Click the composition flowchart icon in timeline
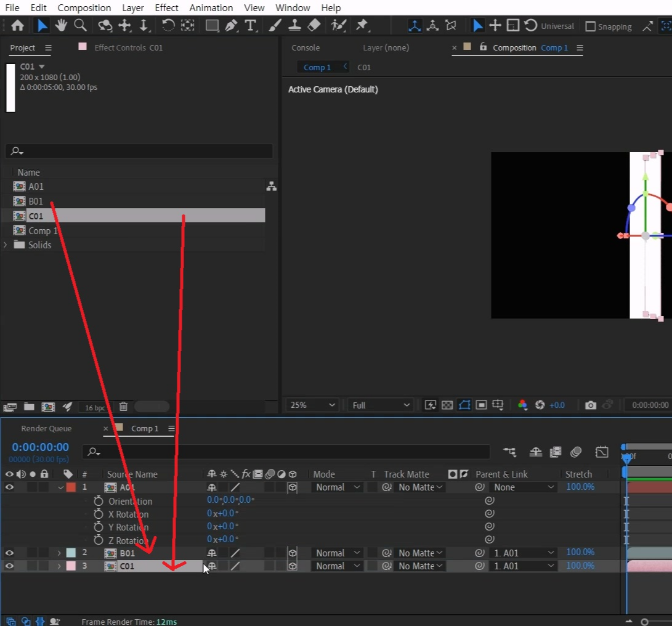The width and height of the screenshot is (672, 626). point(509,452)
